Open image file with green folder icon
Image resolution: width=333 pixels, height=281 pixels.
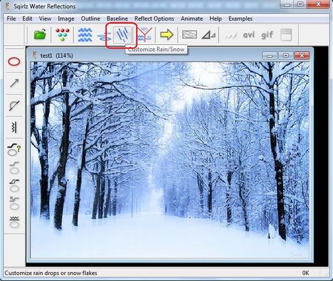point(40,34)
